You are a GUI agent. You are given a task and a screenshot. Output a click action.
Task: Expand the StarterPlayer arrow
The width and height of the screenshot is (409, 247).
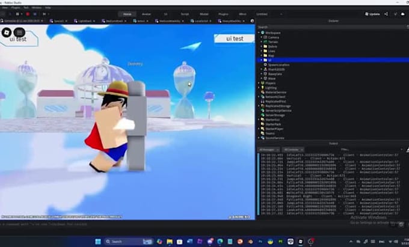259,129
